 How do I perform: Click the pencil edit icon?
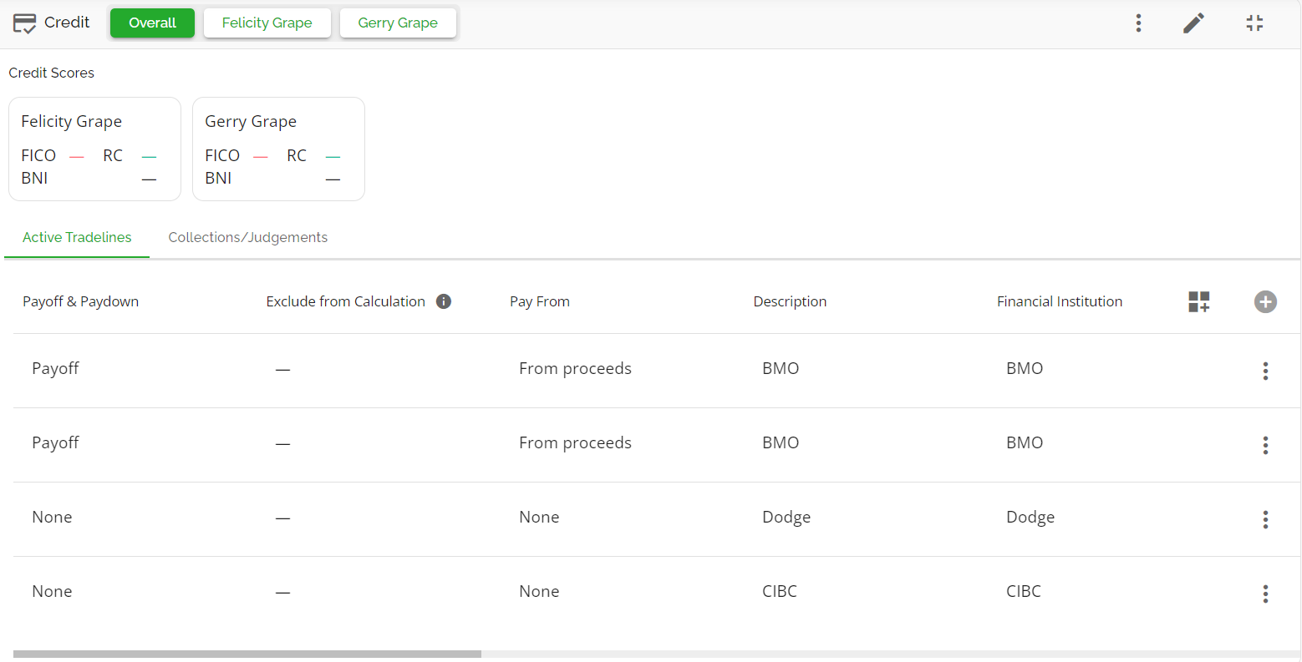click(x=1194, y=23)
